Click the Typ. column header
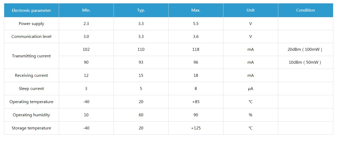Screen dimensions: 337x141 point(141,11)
